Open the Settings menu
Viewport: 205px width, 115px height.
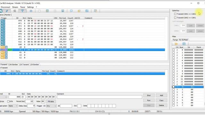point(30,7)
